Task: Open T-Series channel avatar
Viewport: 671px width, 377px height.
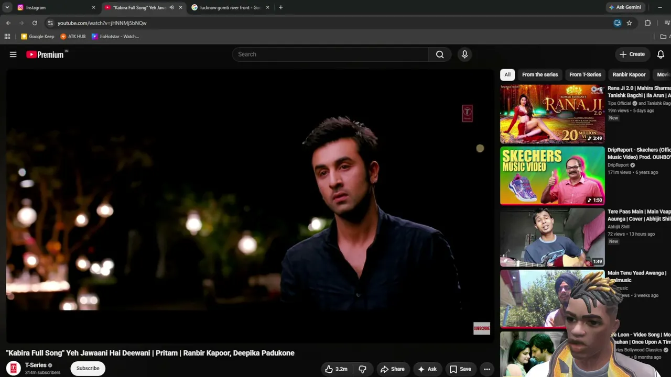Action: pyautogui.click(x=14, y=369)
